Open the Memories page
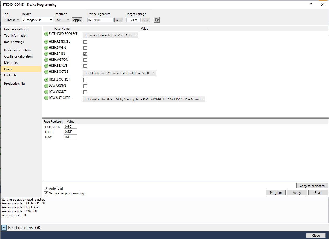 (x=11, y=63)
